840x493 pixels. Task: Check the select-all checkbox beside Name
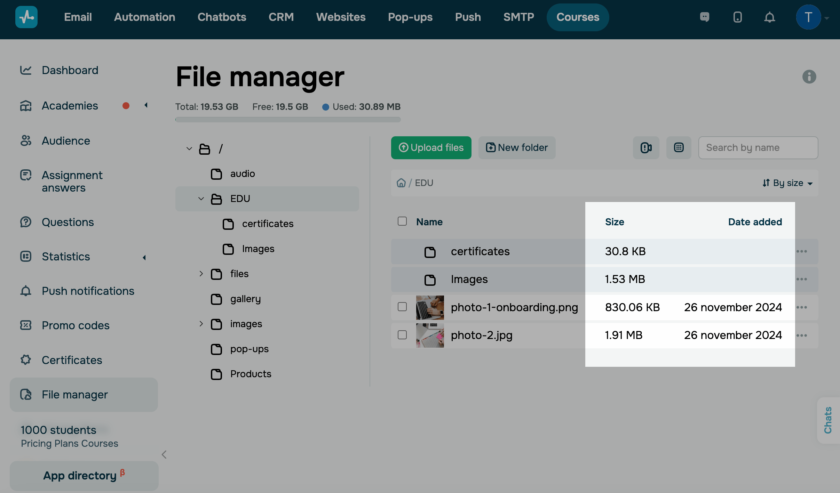[x=402, y=221]
